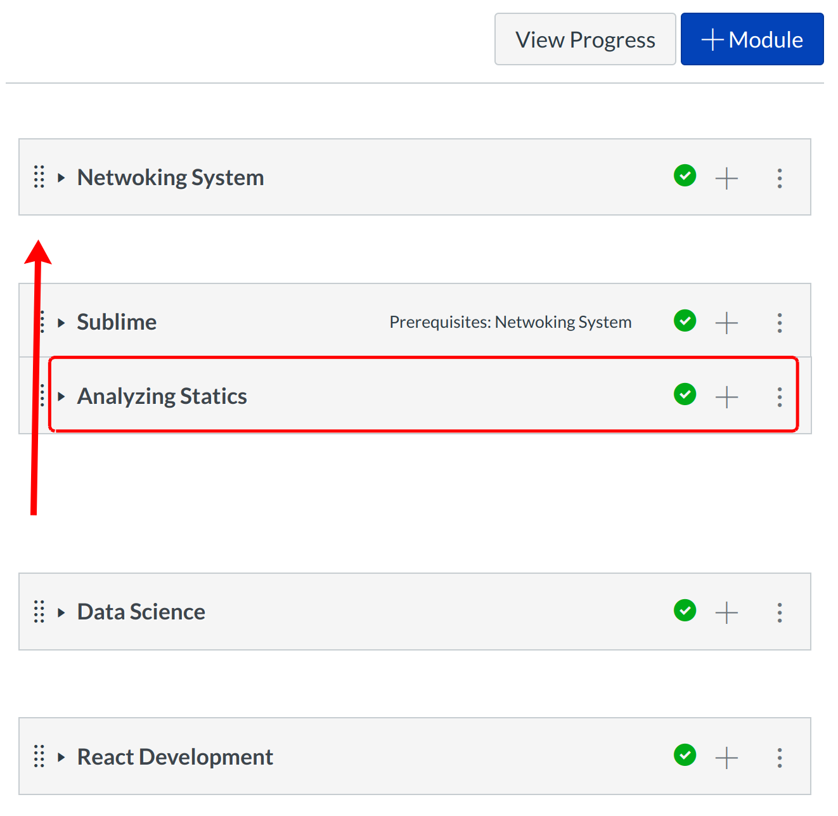Expand the Netwoking System module
838x816 pixels.
61,178
